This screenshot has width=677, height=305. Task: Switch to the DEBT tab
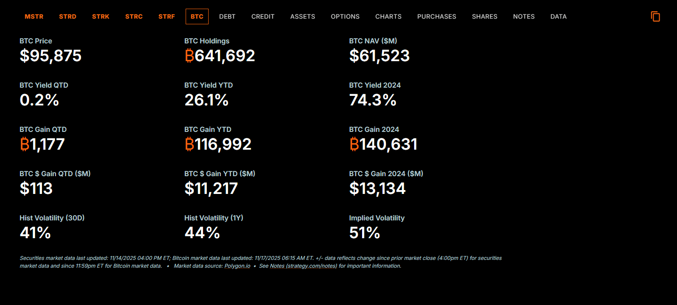(x=227, y=16)
